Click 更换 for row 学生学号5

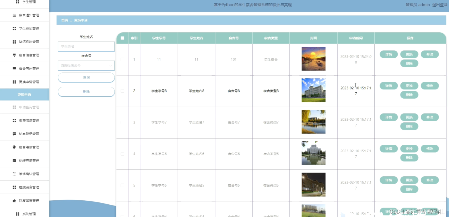coord(409,180)
